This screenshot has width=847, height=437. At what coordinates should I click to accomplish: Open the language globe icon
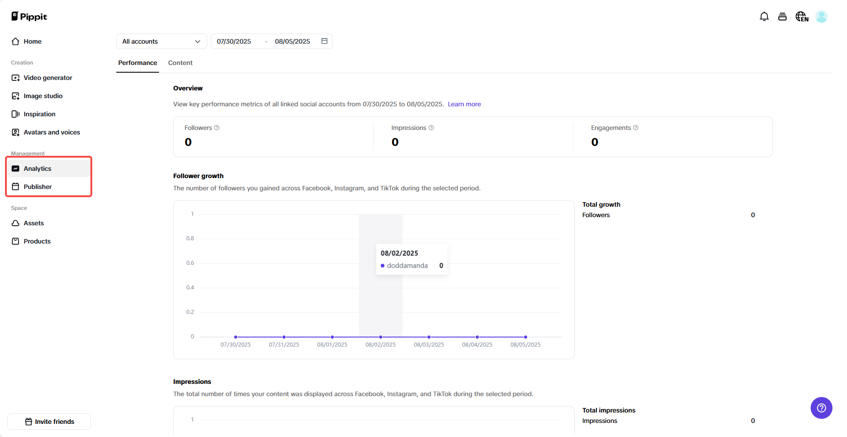coord(802,17)
